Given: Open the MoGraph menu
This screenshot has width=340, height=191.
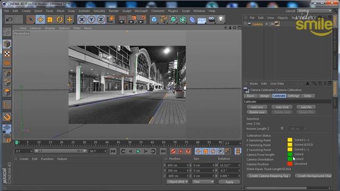Looking at the screenshot, I should click(x=141, y=11).
